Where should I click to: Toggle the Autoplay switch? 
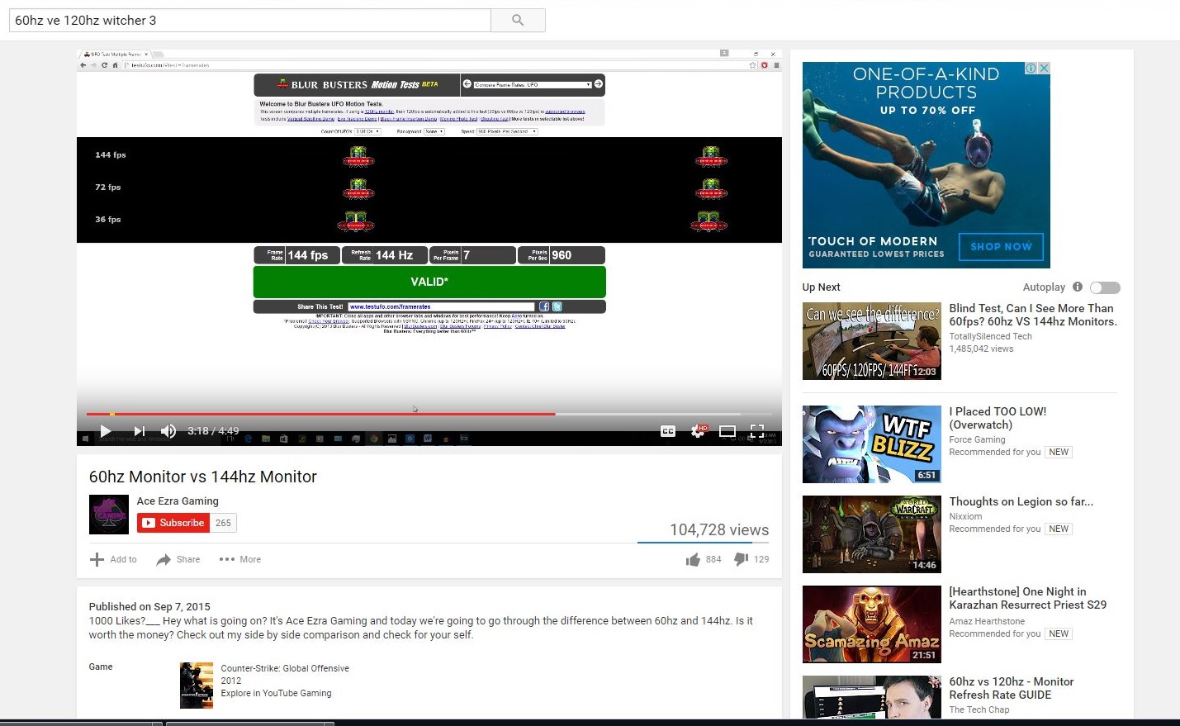(x=1105, y=287)
